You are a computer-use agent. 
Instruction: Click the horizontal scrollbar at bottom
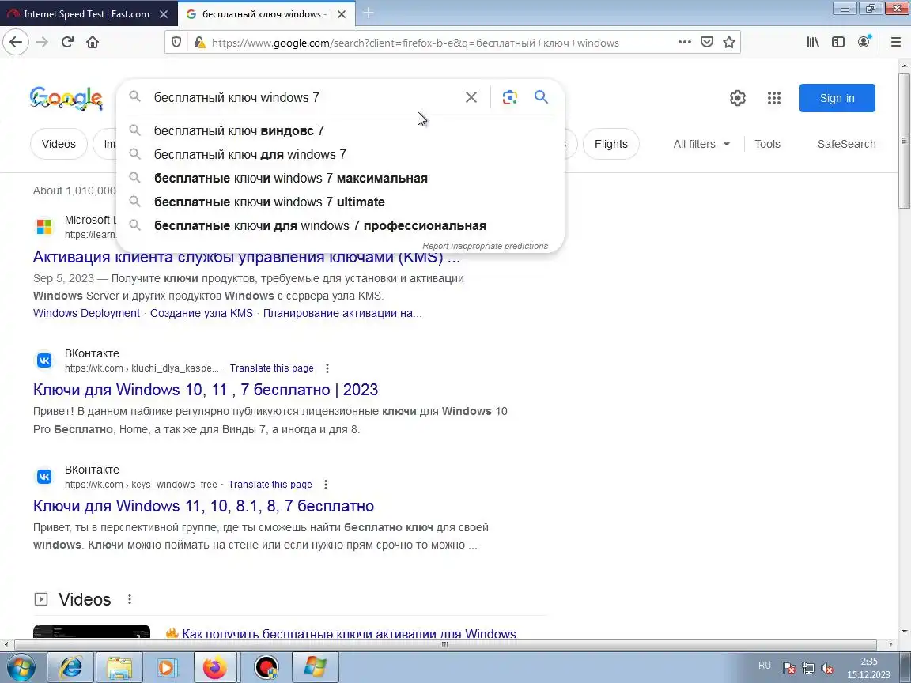coord(445,644)
